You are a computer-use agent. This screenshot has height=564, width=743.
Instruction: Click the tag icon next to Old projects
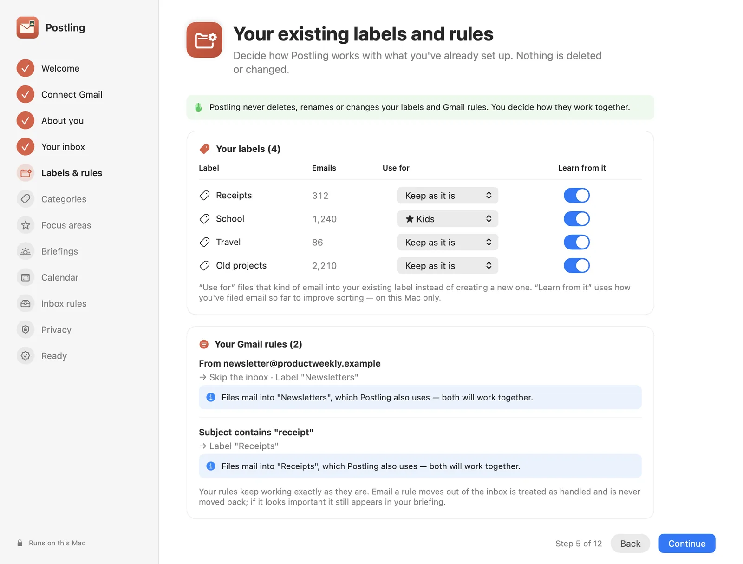[205, 266]
